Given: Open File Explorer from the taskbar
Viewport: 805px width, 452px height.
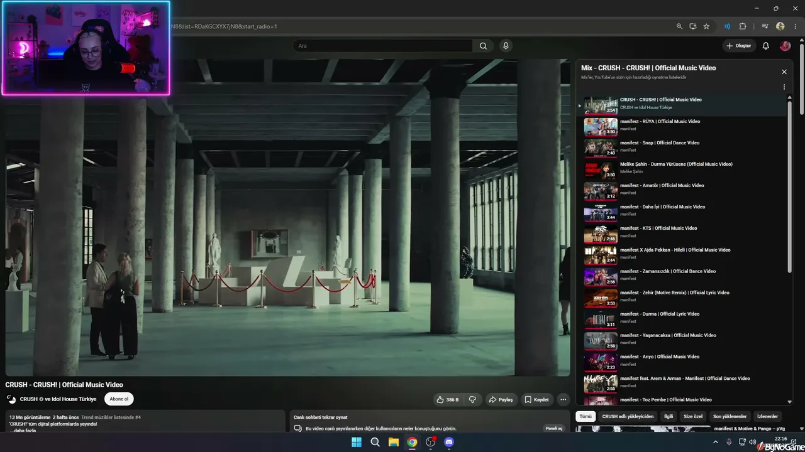Looking at the screenshot, I should tap(394, 442).
